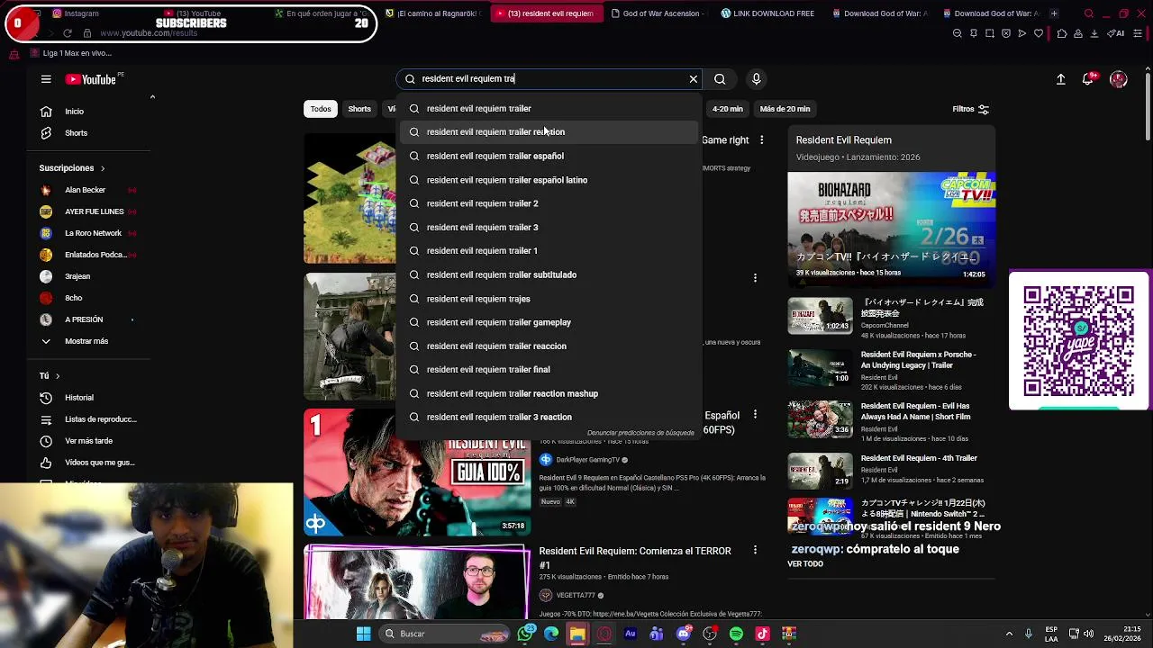Go to the YouTube logo home link
This screenshot has width=1153, height=648.
click(91, 79)
